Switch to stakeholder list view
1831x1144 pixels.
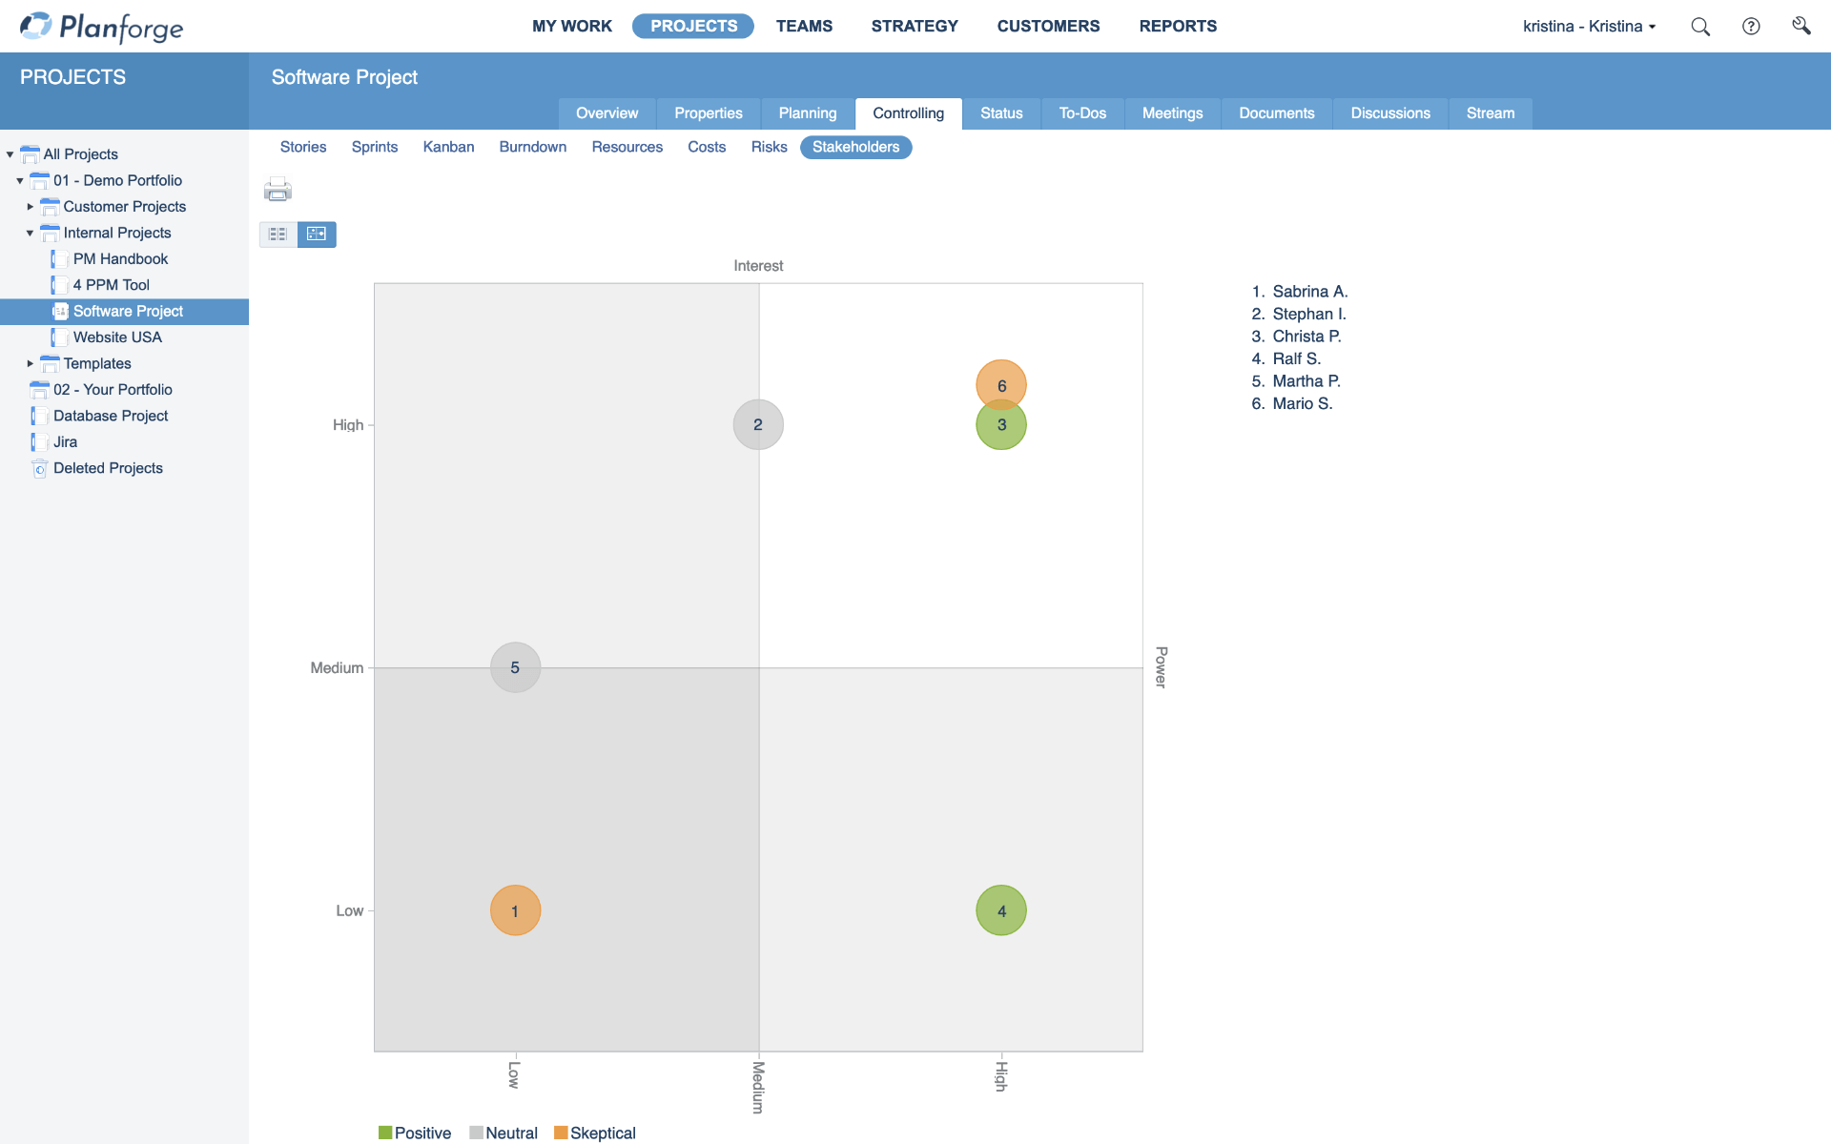278,234
